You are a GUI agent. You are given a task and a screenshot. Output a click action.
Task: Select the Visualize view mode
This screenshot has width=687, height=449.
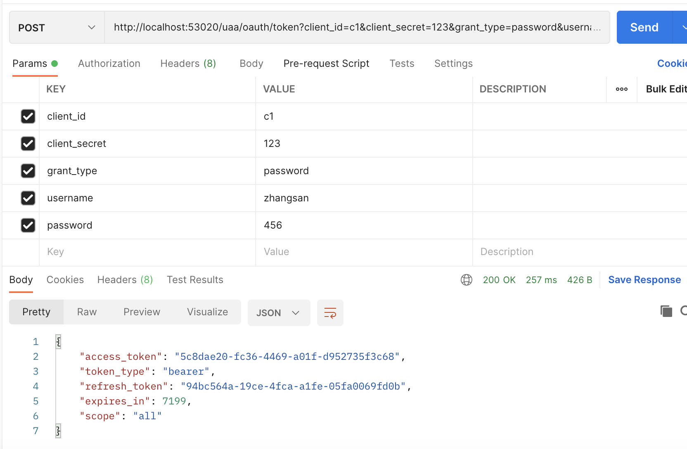click(207, 312)
